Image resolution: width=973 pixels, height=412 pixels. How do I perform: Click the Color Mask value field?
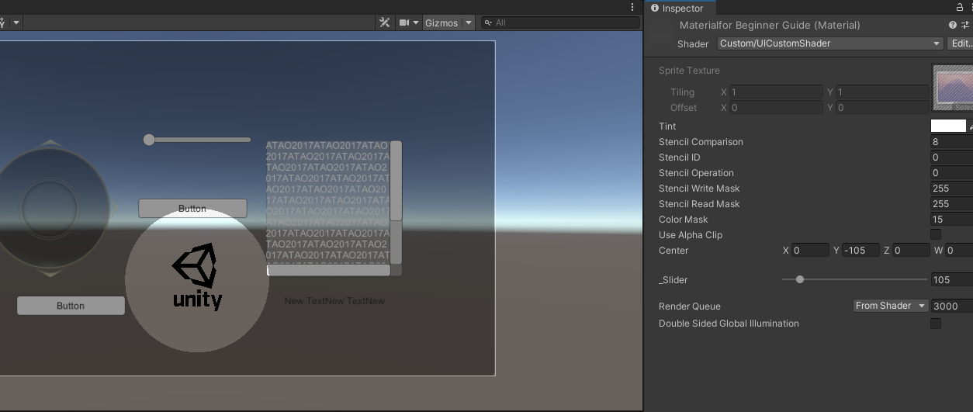coord(951,220)
